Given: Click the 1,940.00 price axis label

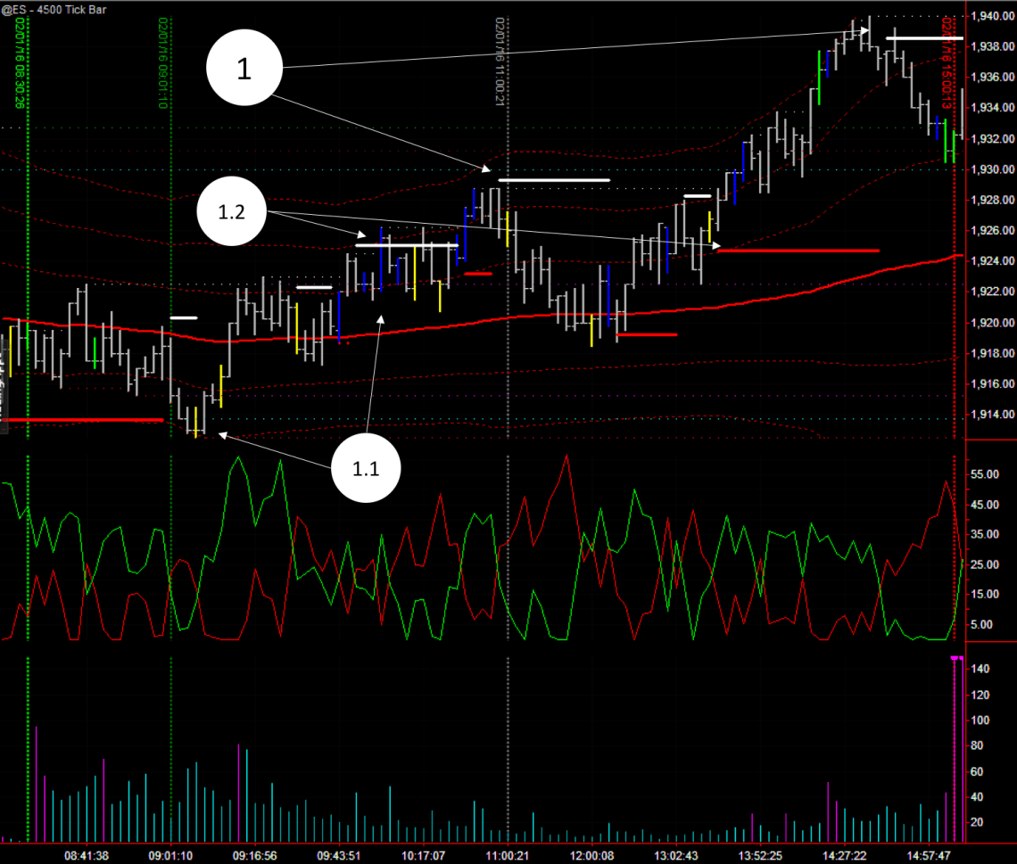Looking at the screenshot, I should point(992,16).
